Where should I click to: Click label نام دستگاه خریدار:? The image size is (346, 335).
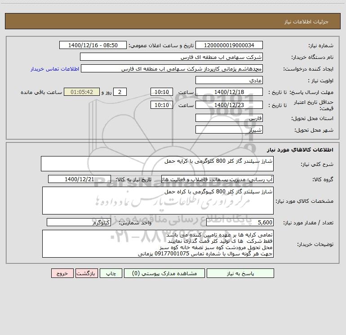pos(312,57)
